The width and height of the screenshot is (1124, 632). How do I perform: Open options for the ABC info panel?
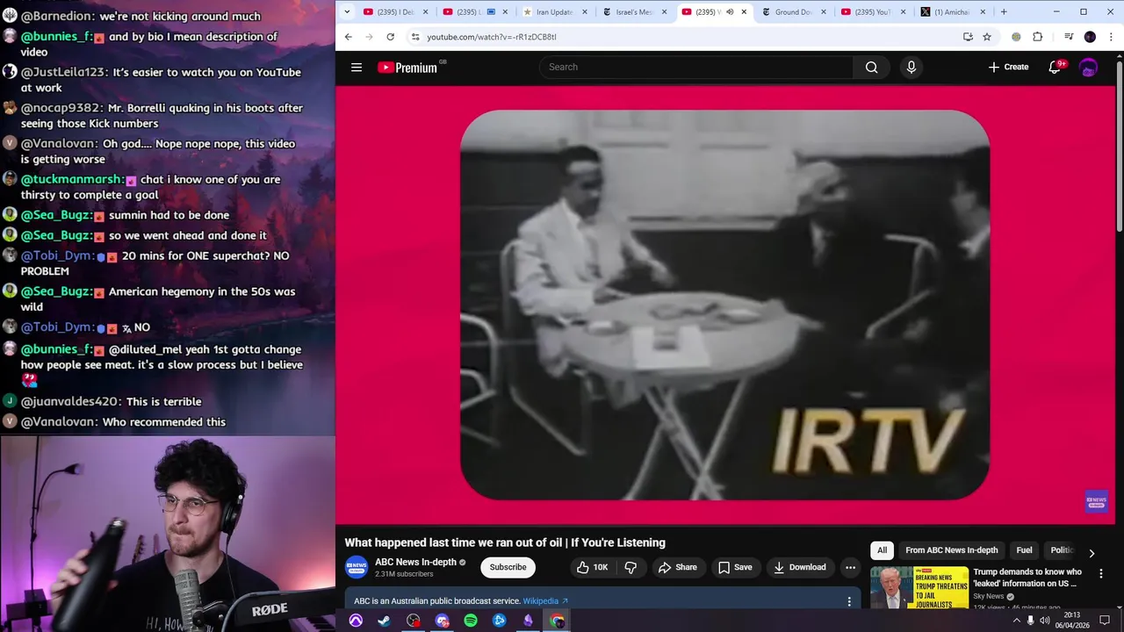click(x=848, y=601)
